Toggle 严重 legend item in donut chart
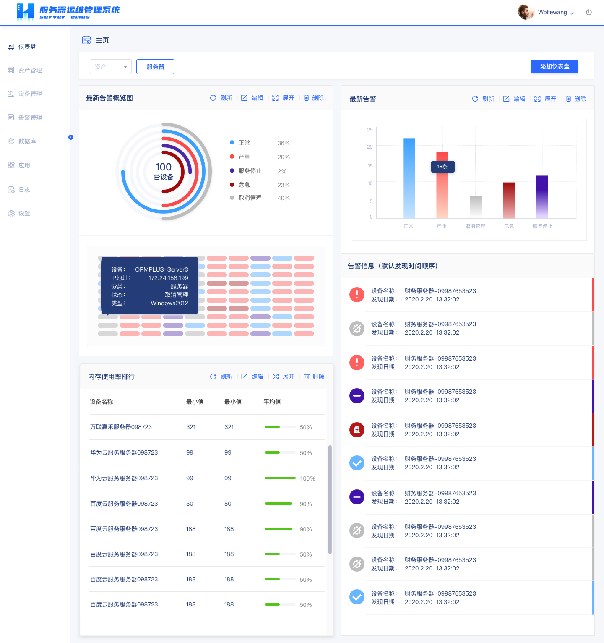 click(244, 157)
